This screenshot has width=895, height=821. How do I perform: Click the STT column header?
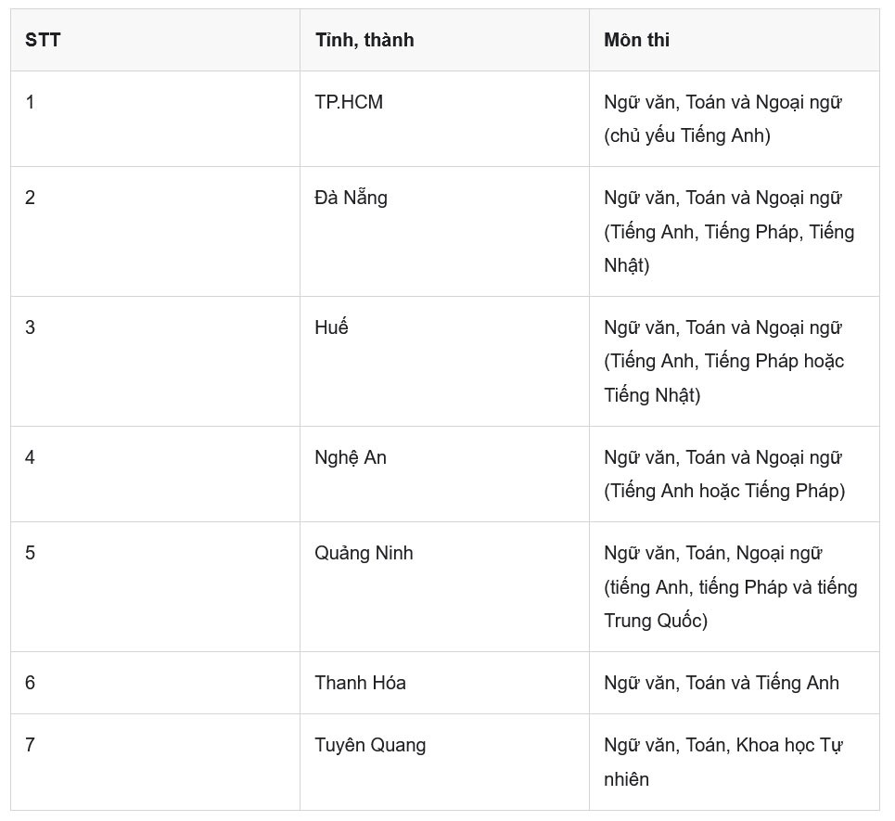click(x=43, y=40)
